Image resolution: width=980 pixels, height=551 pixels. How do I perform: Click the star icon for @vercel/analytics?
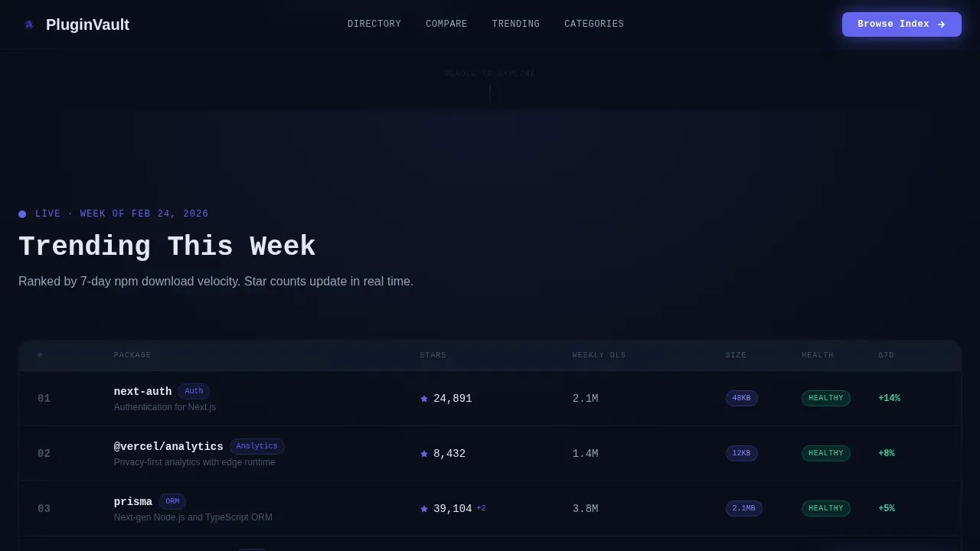(x=424, y=454)
